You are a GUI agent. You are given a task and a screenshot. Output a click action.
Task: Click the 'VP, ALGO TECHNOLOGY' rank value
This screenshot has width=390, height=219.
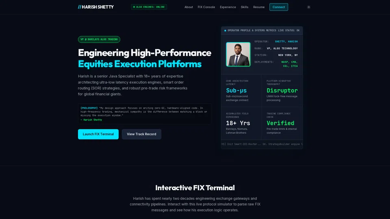click(282, 48)
